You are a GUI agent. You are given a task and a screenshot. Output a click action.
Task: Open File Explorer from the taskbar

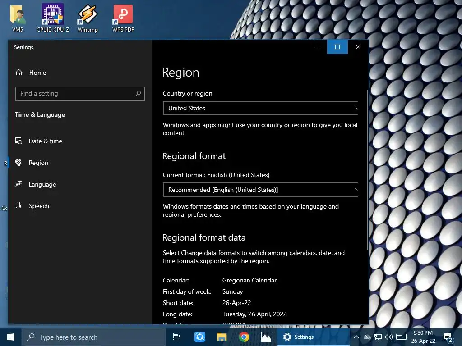(x=222, y=337)
